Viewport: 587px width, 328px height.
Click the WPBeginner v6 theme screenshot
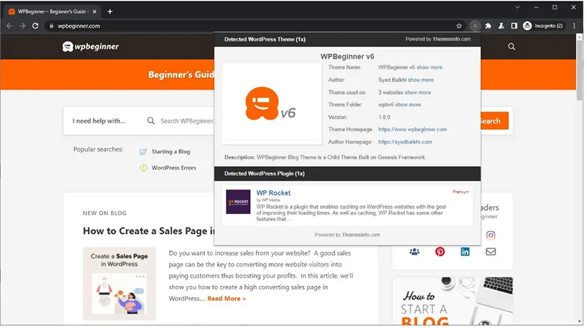(272, 104)
